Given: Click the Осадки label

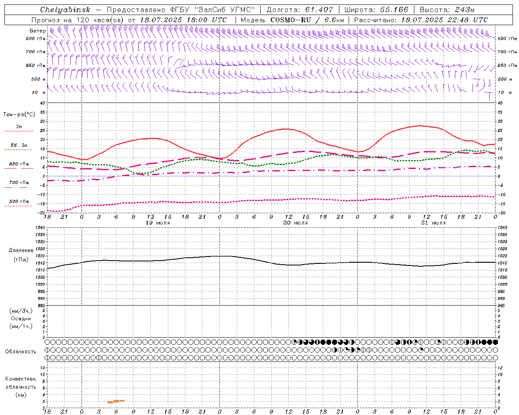Looking at the screenshot, I should pos(21,319).
